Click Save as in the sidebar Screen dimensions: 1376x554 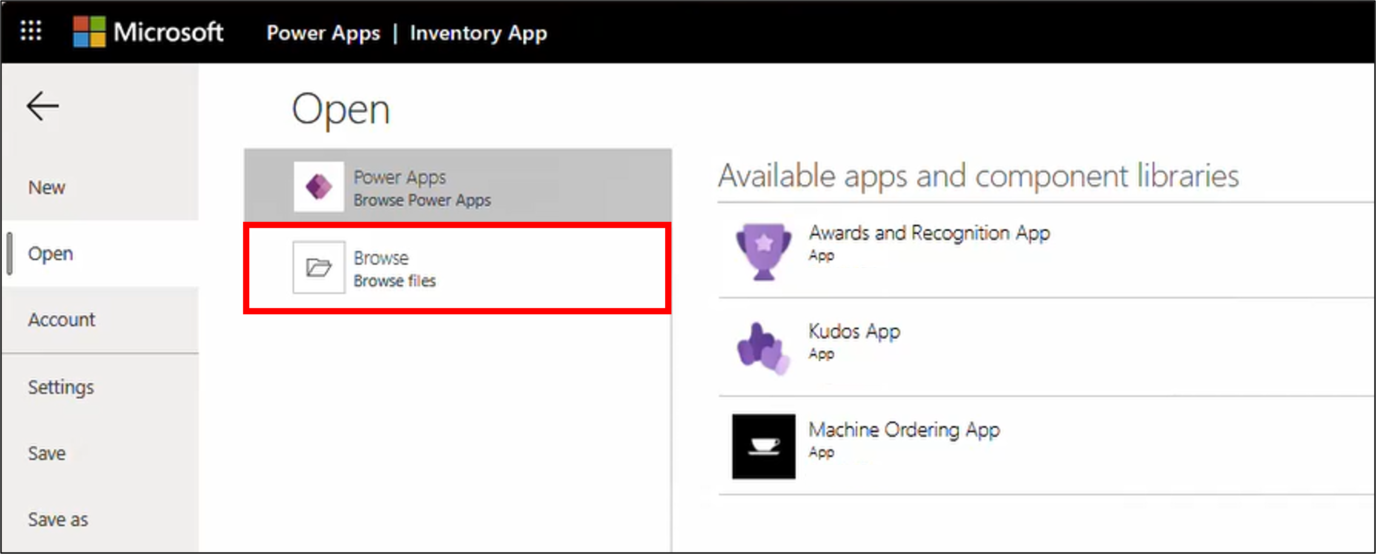click(x=57, y=519)
